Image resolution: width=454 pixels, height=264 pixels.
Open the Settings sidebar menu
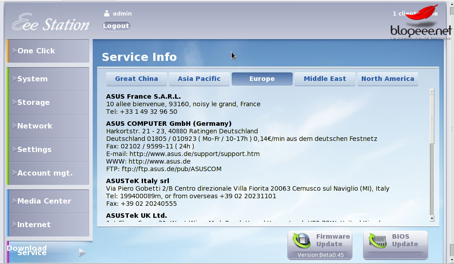point(48,150)
